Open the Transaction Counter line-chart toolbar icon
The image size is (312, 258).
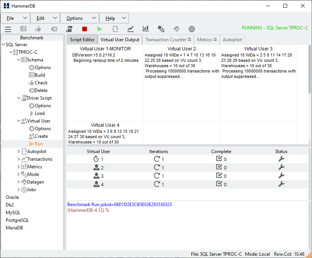tap(131, 29)
